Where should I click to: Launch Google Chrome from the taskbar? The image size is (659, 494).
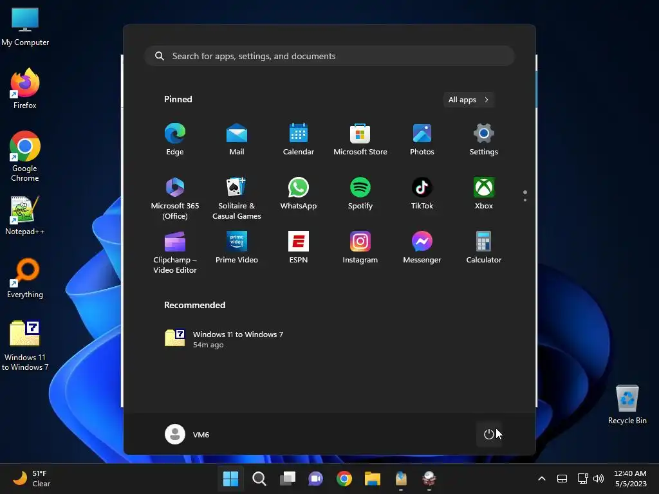(x=344, y=479)
